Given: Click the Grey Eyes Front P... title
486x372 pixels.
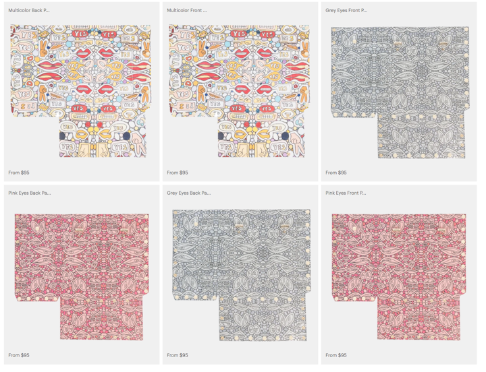Looking at the screenshot, I should [346, 10].
